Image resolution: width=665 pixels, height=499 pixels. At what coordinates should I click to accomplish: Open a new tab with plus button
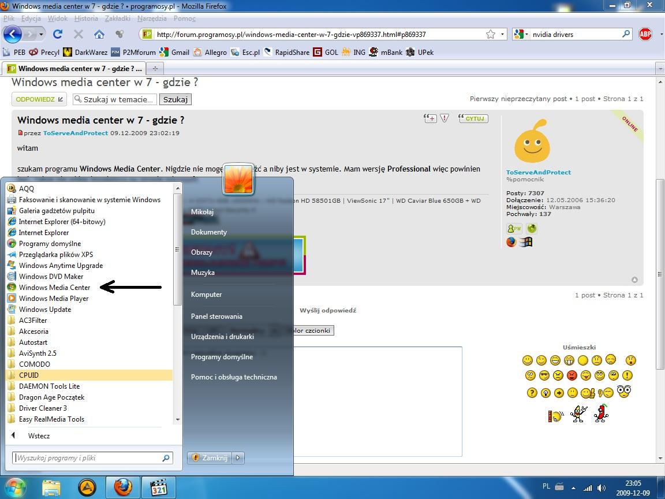(155, 68)
